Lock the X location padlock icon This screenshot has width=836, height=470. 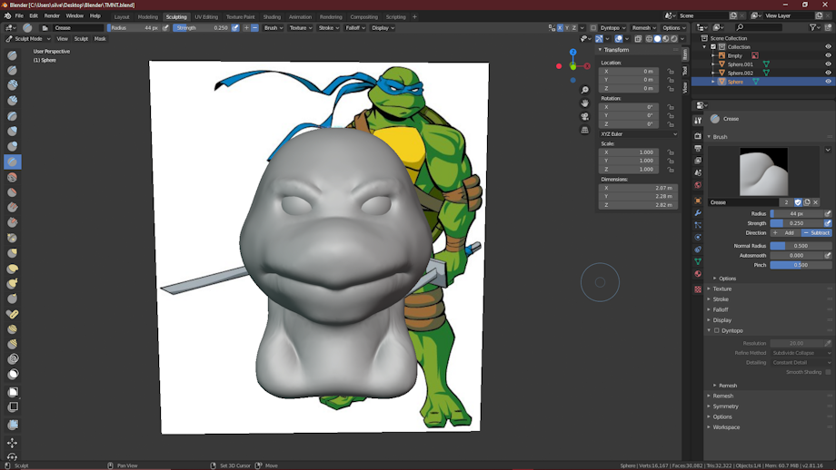[x=671, y=71]
